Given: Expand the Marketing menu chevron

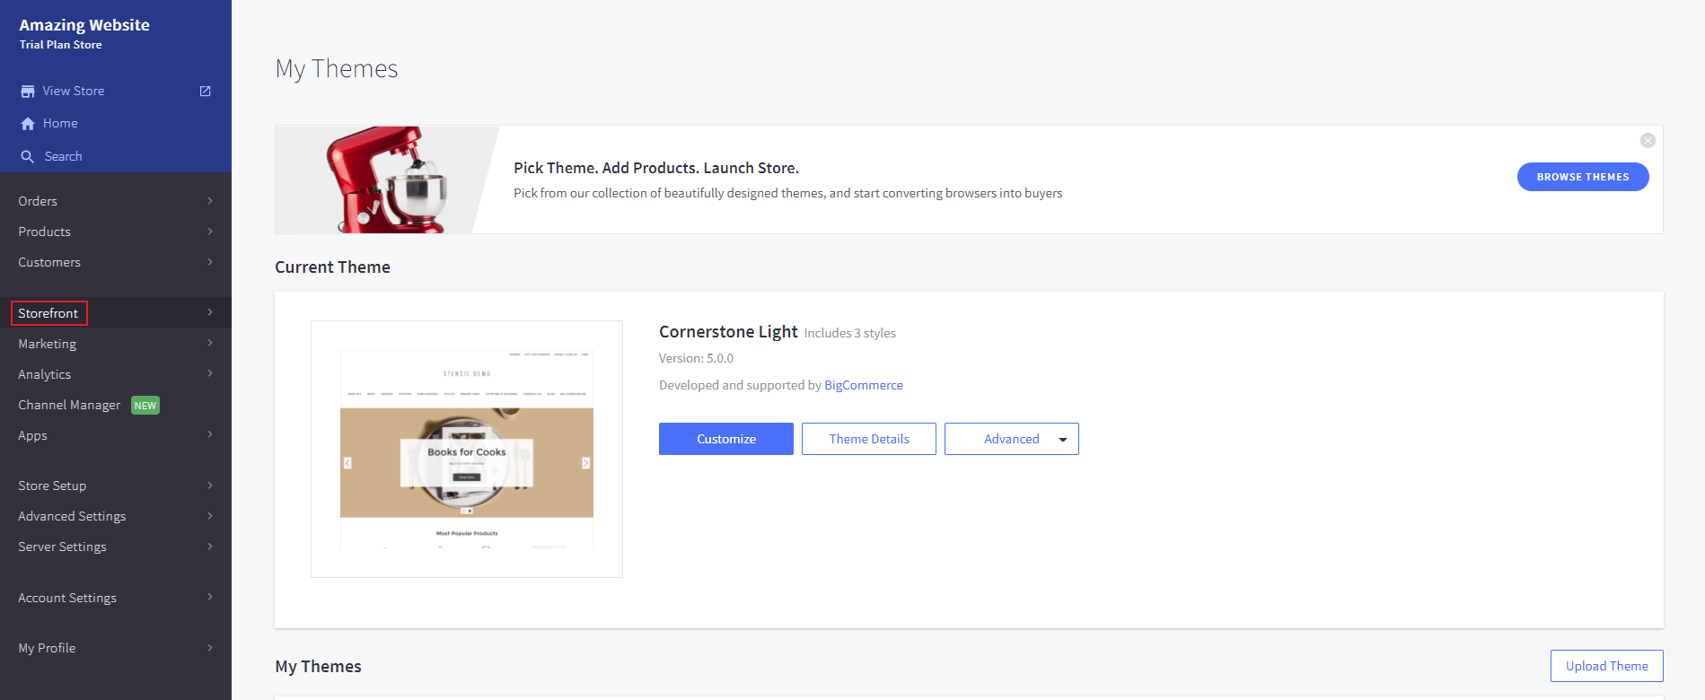Looking at the screenshot, I should pyautogui.click(x=210, y=344).
